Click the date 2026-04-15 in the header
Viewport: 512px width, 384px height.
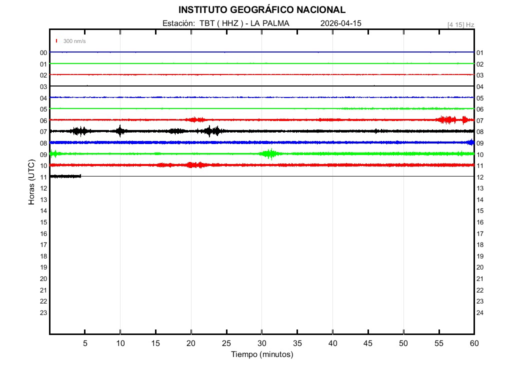click(x=340, y=23)
